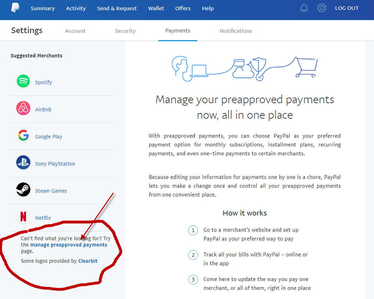The width and height of the screenshot is (374, 299).
Task: Open the Sony PlayStation merchant link
Action: tap(55, 164)
